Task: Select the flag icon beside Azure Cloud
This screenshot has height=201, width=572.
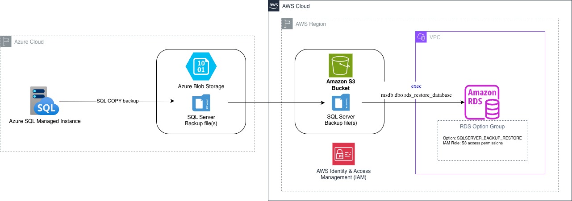Action: pos(6,41)
